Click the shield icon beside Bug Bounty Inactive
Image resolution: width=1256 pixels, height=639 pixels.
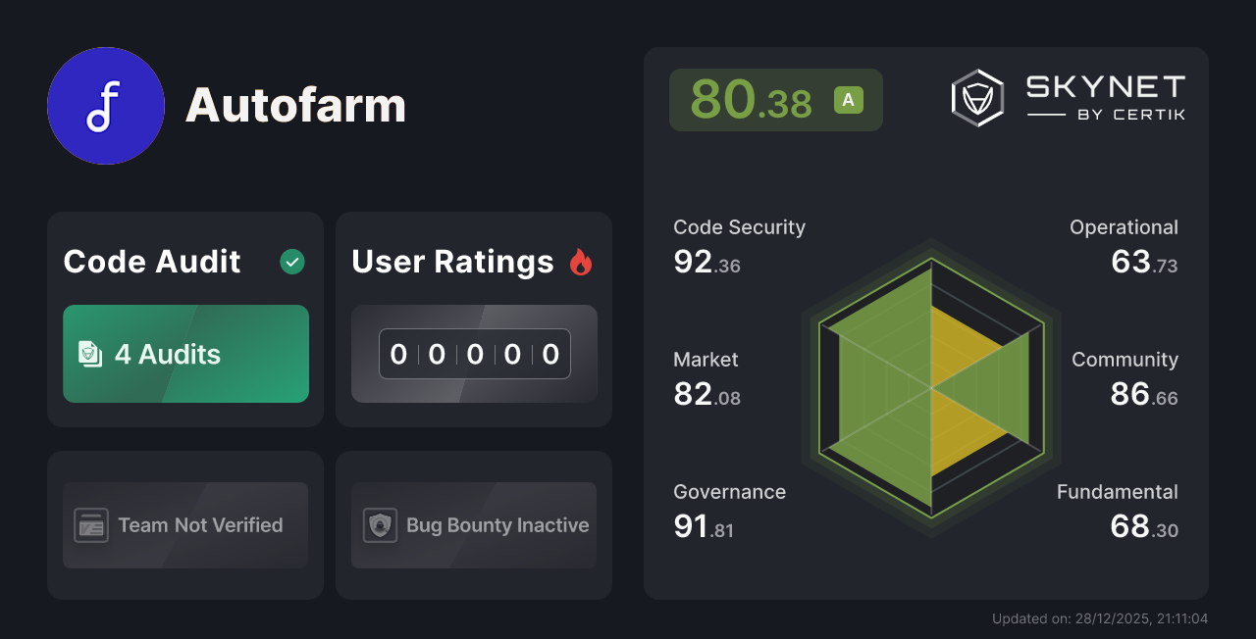coord(382,525)
